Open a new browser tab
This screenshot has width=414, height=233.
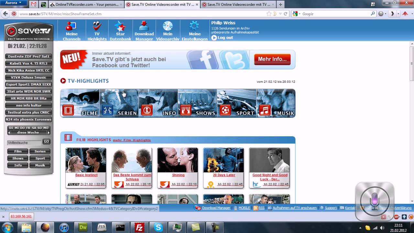pyautogui.click(x=280, y=5)
